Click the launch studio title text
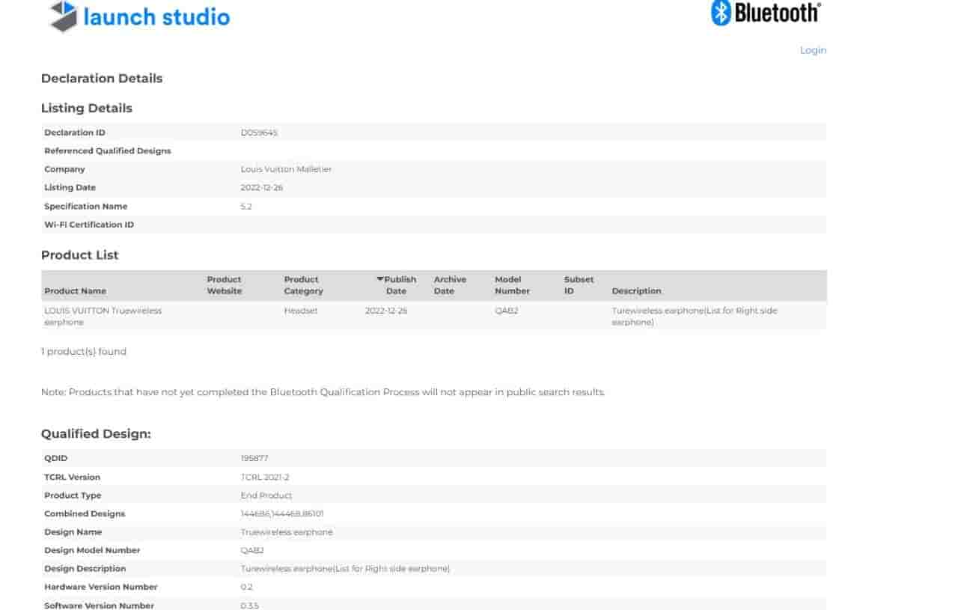Image resolution: width=958 pixels, height=610 pixels. click(x=156, y=17)
